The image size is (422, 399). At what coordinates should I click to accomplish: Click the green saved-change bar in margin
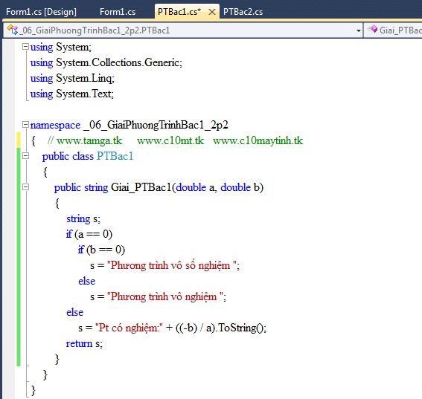tap(19, 257)
